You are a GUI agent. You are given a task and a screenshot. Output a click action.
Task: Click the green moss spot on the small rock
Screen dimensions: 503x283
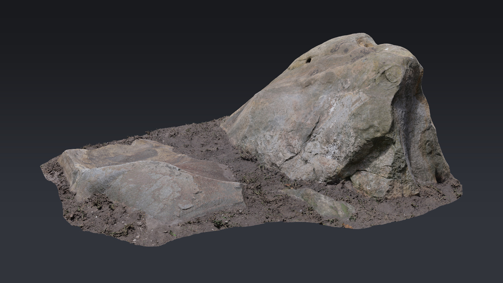pyautogui.click(x=344, y=208)
